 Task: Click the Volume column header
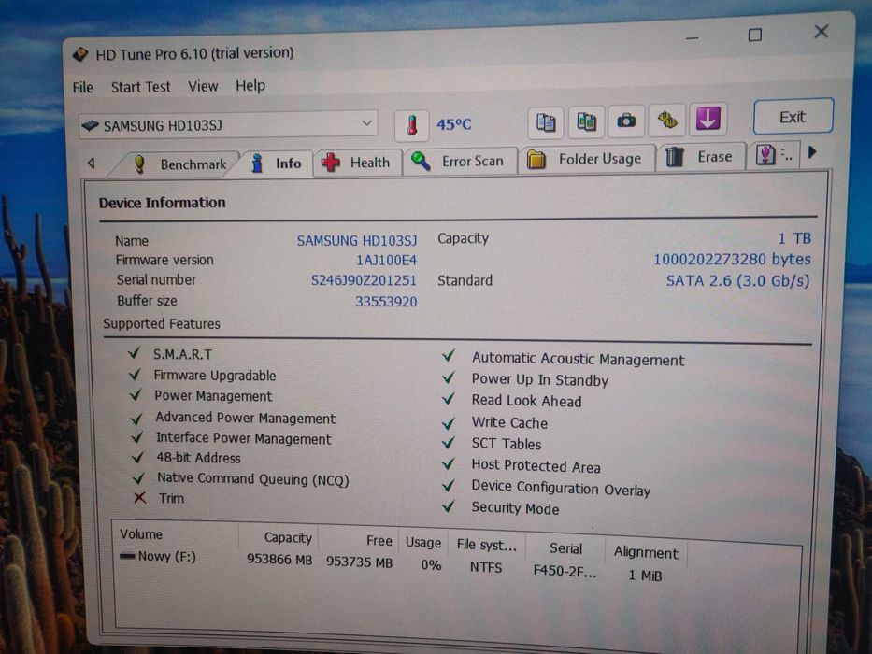(141, 534)
